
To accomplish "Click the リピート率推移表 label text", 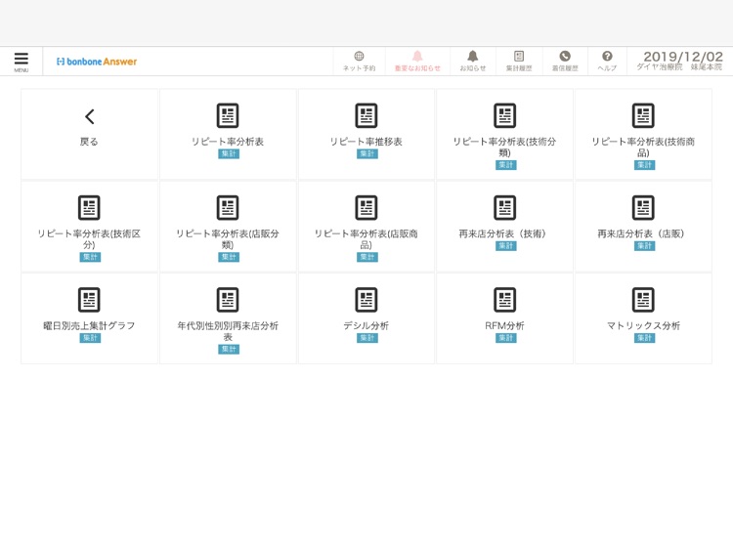I will (x=366, y=142).
